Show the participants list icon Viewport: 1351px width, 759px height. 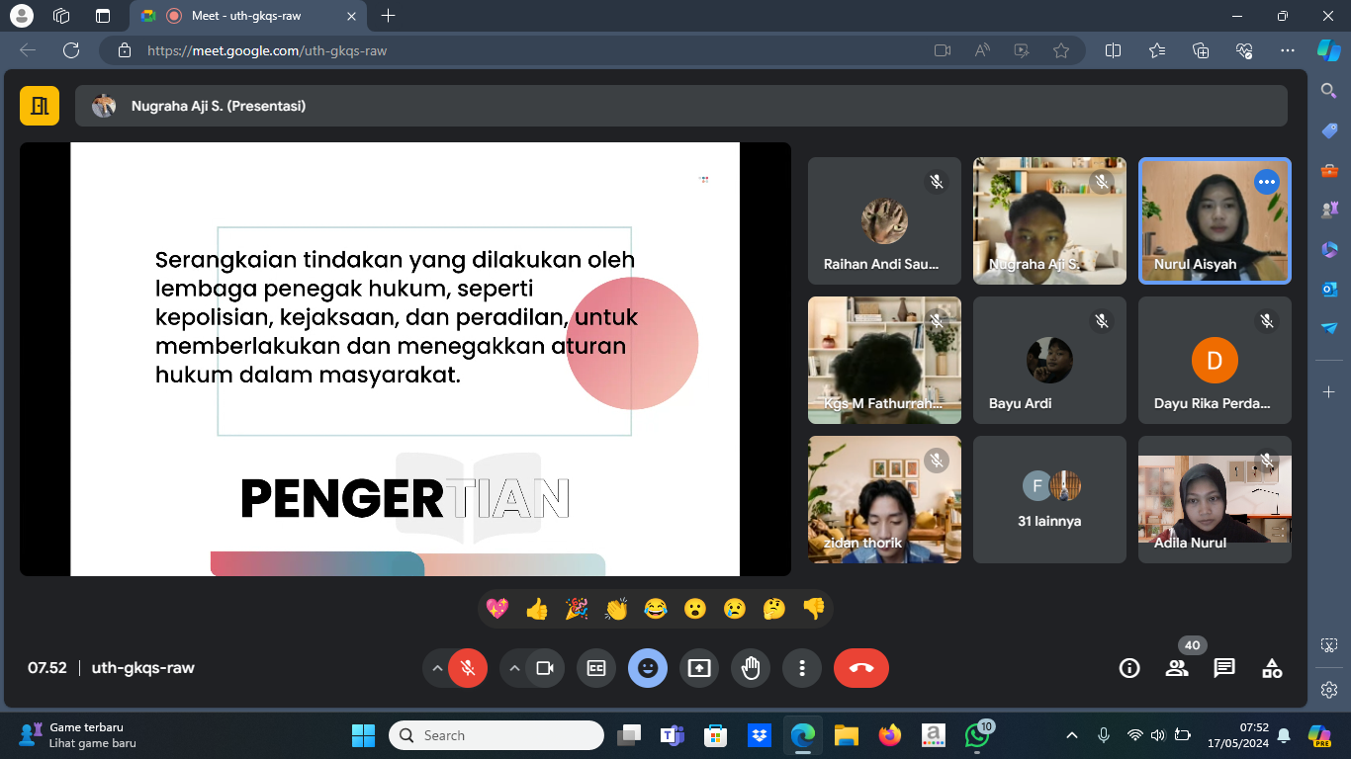1177,668
